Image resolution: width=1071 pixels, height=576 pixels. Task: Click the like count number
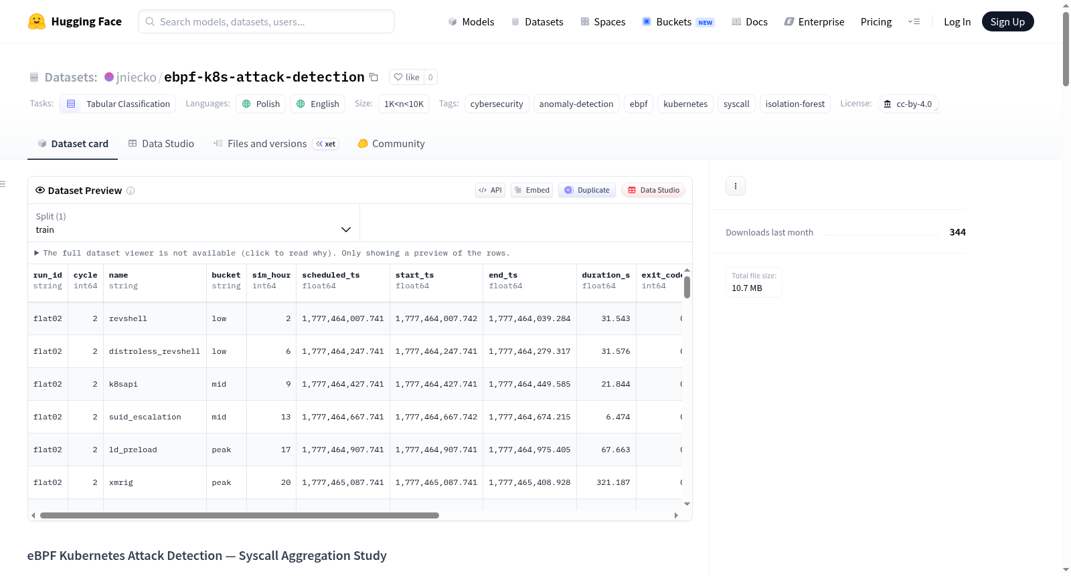tap(430, 77)
